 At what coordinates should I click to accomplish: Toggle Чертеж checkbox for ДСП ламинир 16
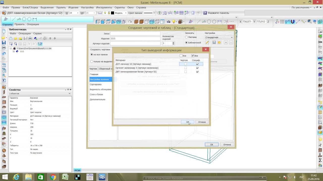pos(185,64)
